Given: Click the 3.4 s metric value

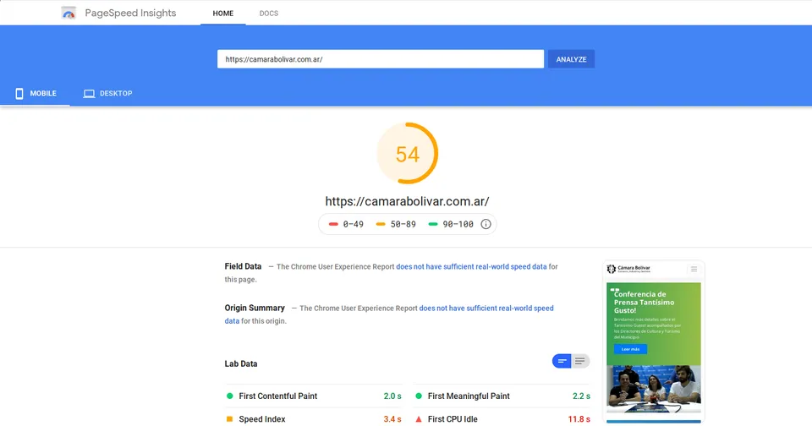Looking at the screenshot, I should tap(392, 418).
